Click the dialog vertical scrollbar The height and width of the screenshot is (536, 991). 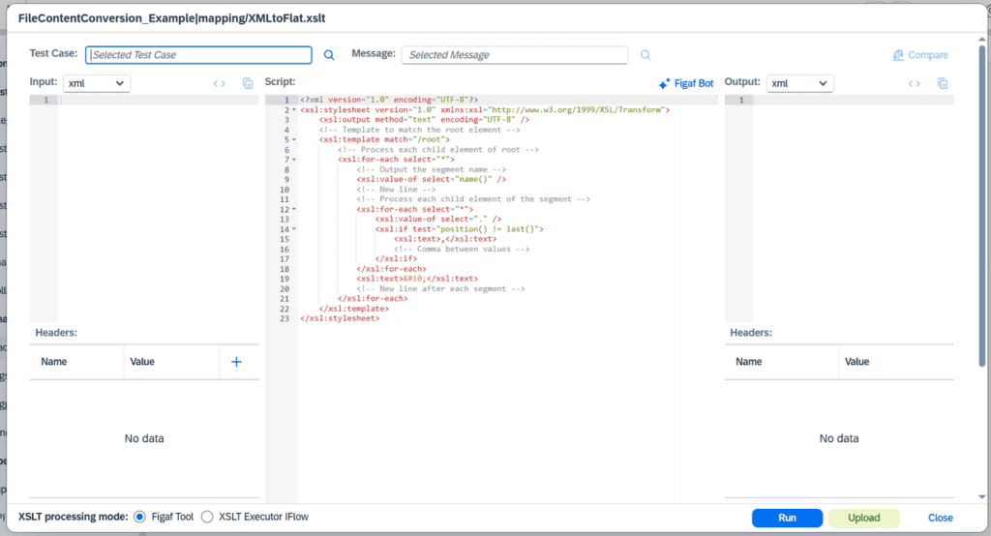[x=981, y=205]
